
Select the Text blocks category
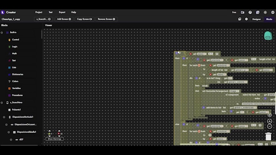click(14, 61)
